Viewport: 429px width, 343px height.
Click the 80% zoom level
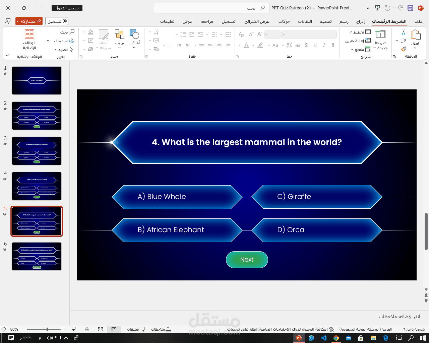click(14, 329)
